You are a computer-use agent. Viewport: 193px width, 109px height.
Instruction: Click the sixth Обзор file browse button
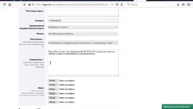click(x=53, y=102)
